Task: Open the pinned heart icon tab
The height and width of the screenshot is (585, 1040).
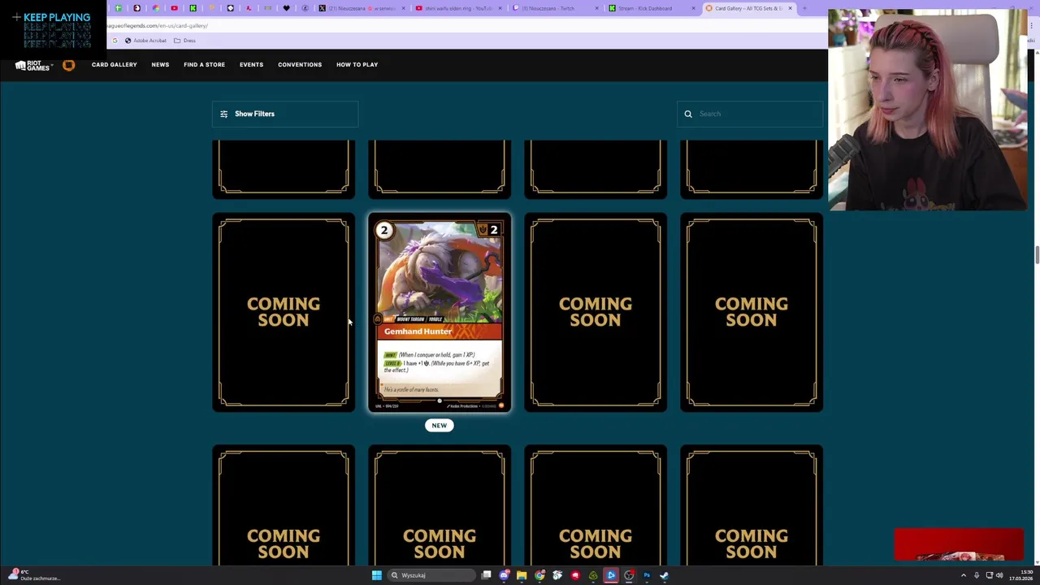Action: (x=286, y=8)
